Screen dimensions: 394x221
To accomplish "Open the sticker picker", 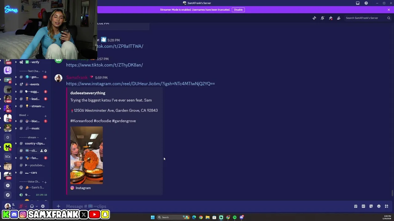I will (371, 206).
